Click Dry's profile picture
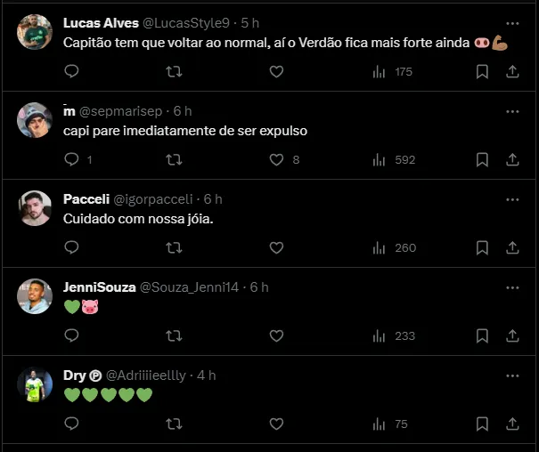The image size is (539, 452). coord(34,383)
